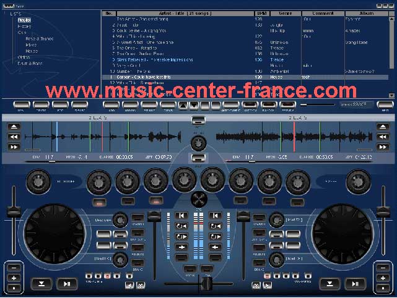Toggle the second cue point square on right deck
The image size is (397, 298).
point(277,276)
